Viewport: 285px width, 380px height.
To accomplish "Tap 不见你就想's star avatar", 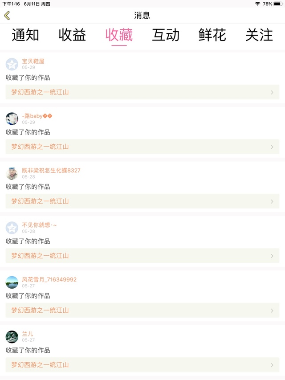I will [x=12, y=228].
